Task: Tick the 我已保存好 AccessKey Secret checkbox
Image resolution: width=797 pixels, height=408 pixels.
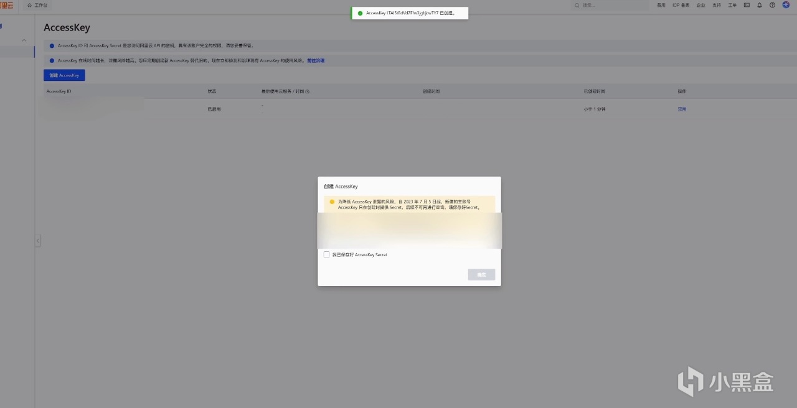Action: click(326, 254)
